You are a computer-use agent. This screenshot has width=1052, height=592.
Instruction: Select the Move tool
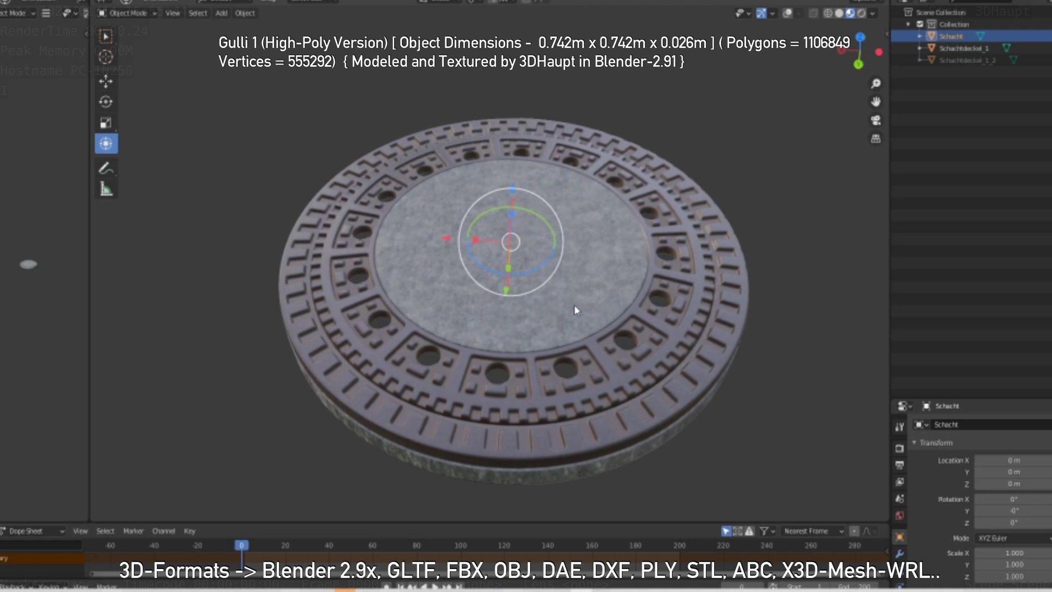pos(106,81)
